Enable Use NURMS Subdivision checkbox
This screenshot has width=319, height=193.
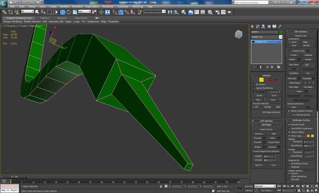(289, 128)
